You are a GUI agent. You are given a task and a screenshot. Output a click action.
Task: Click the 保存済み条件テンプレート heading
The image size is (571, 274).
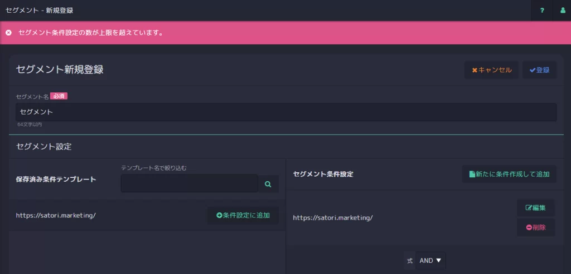(x=56, y=180)
